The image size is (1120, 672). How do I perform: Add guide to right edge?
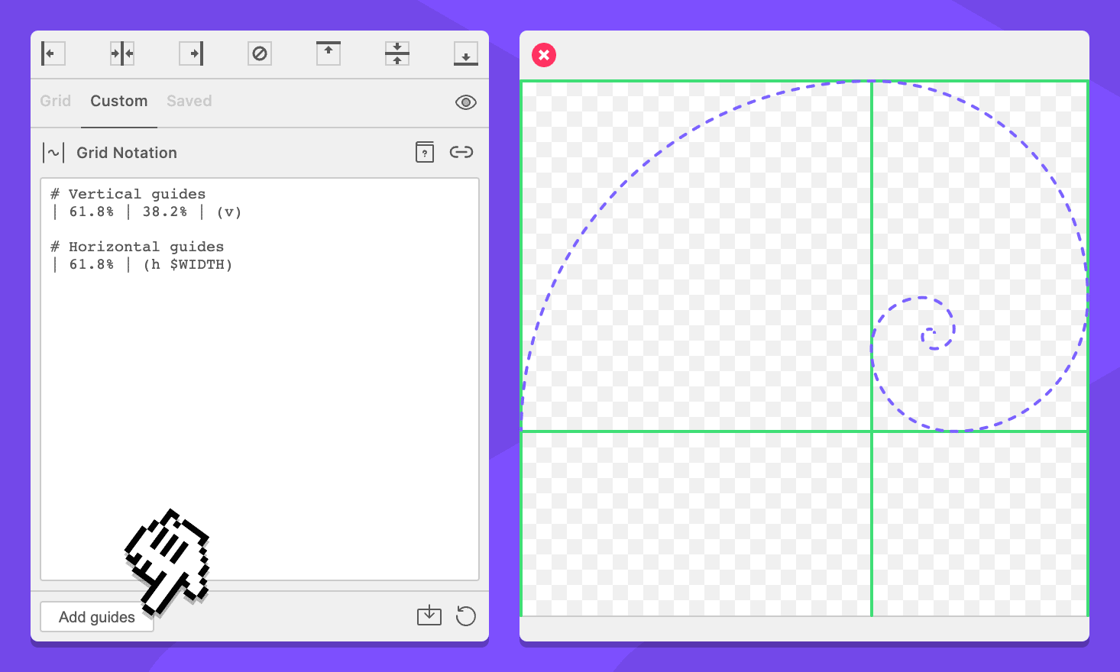coord(191,53)
